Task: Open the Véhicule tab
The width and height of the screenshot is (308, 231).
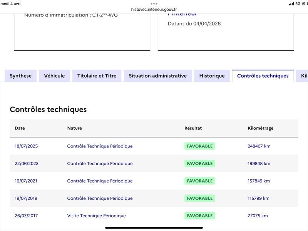Action: point(54,76)
